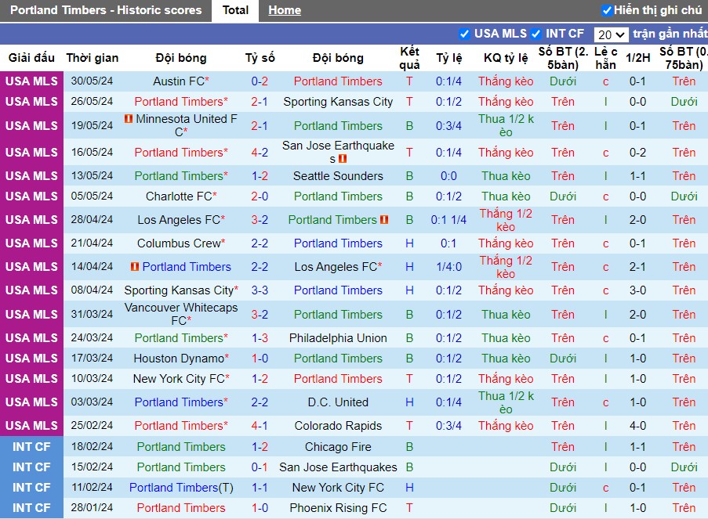The height and width of the screenshot is (519, 708).
Task: Click result T in 26/05/24 row
Action: point(409,102)
